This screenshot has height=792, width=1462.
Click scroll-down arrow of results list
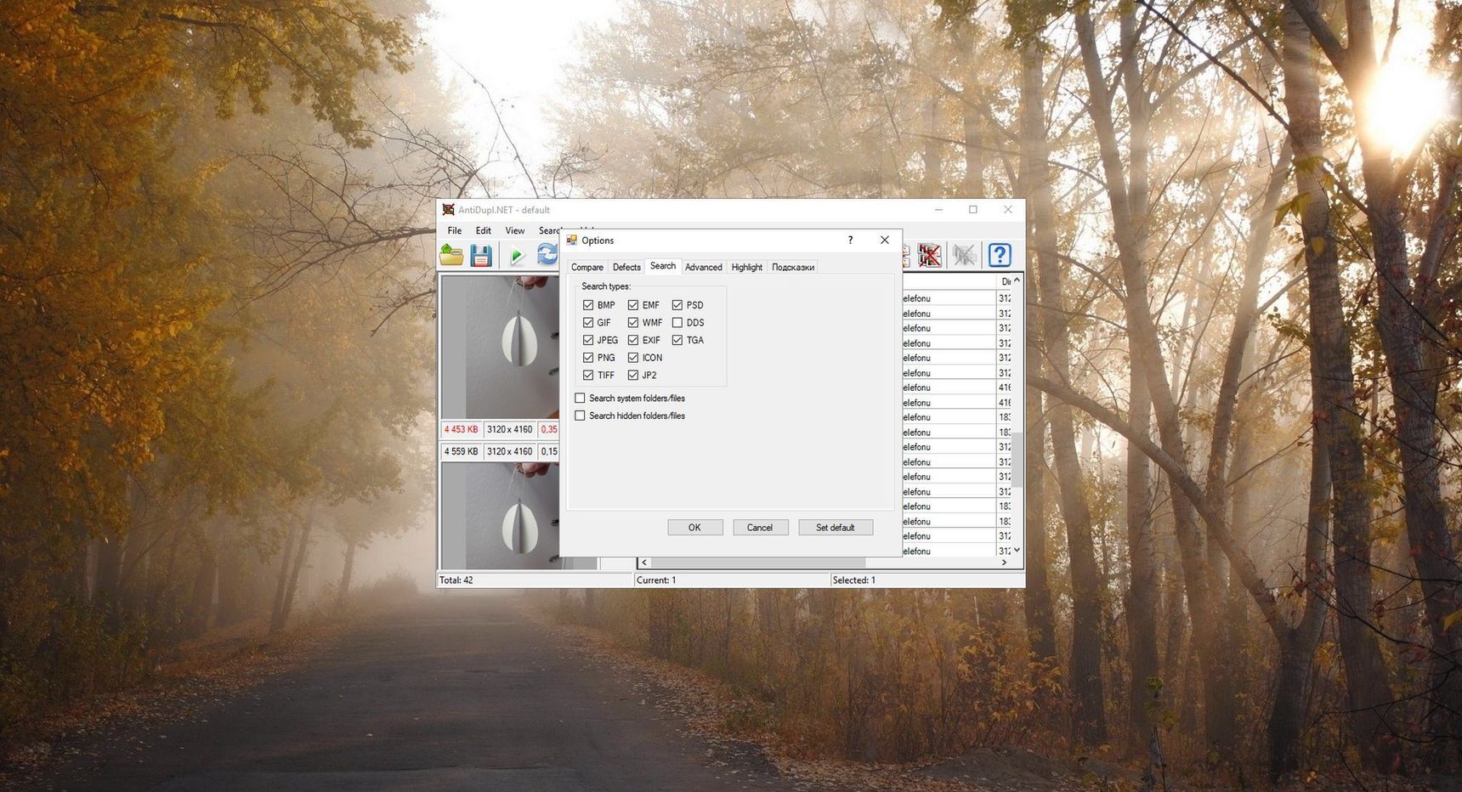point(1017,551)
